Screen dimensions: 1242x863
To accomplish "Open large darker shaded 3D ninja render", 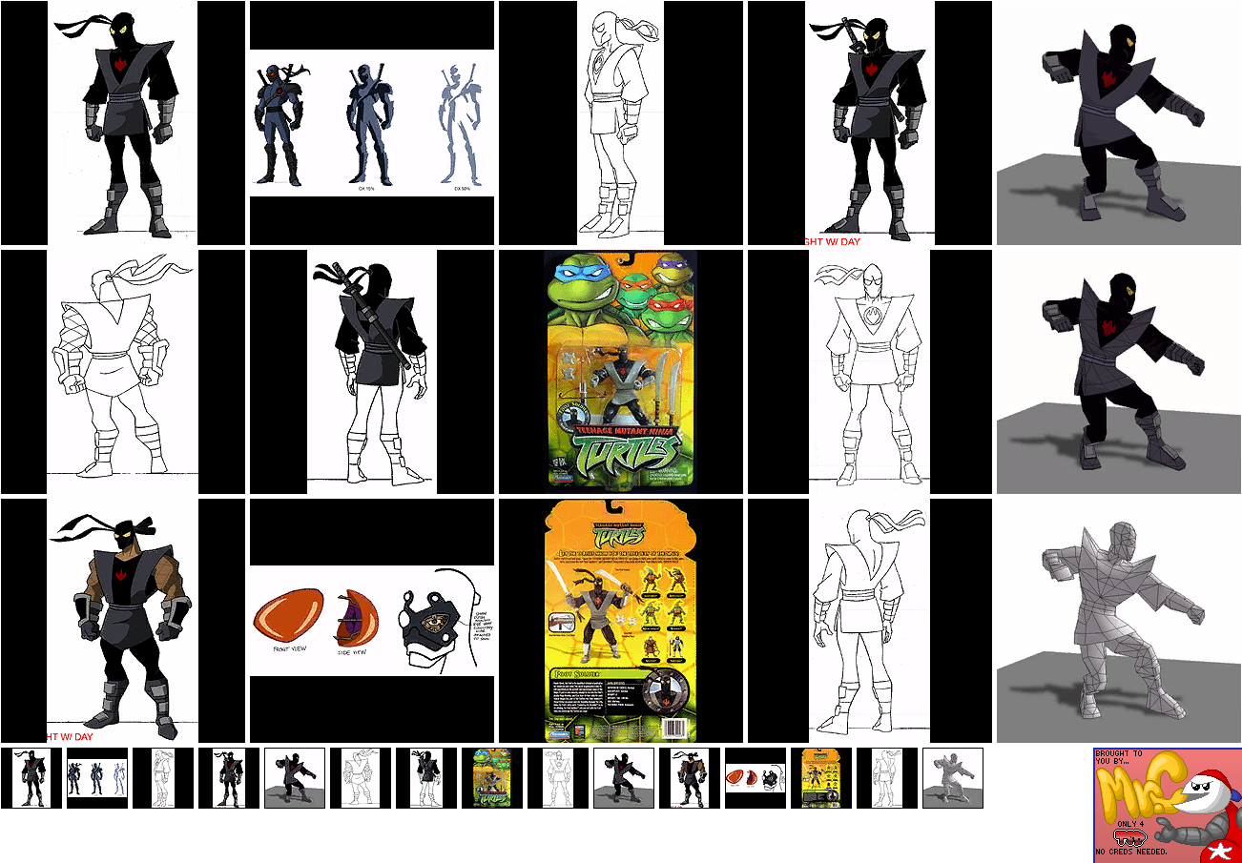I will click(x=1119, y=372).
